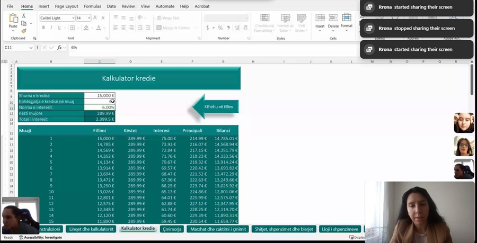Select the Format Painter brush

click(24, 31)
